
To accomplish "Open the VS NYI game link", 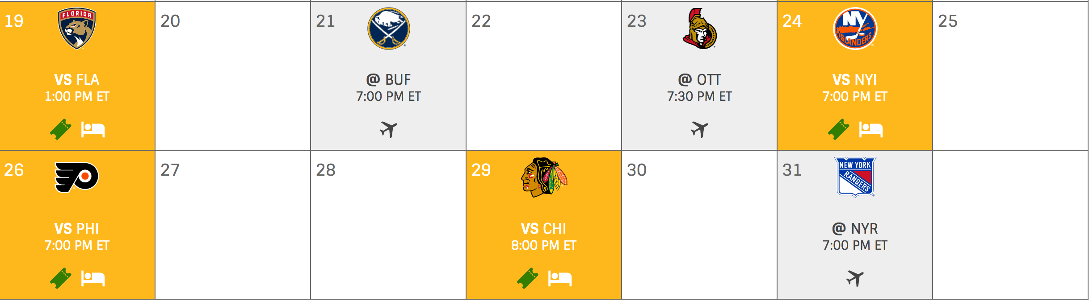I will [854, 80].
